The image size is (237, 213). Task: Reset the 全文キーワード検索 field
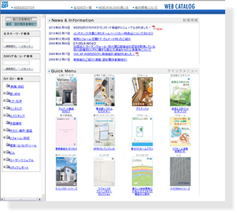[x=26, y=46]
